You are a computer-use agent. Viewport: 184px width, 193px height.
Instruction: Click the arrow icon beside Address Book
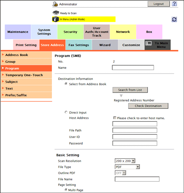click(x=3, y=55)
